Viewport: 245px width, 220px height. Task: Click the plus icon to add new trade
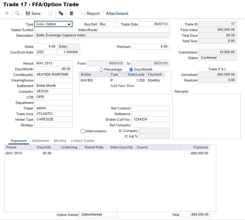click(7, 13)
